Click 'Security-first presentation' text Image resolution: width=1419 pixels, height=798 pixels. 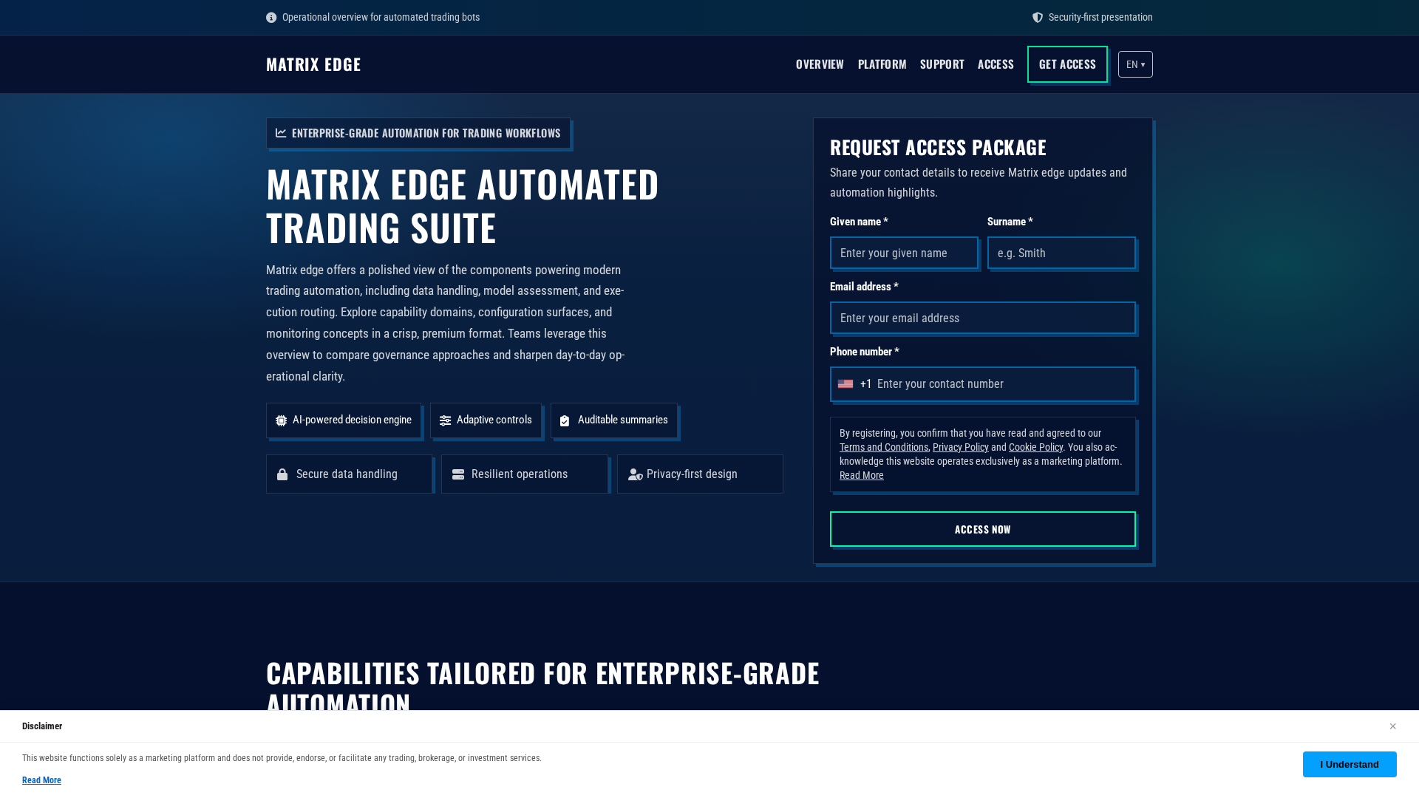1100,18
